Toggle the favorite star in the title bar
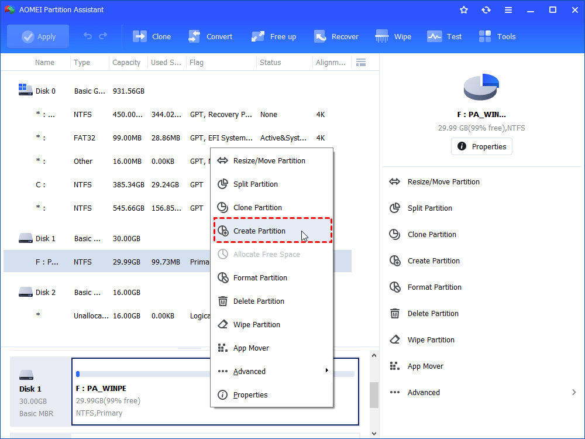This screenshot has height=439, width=585. point(463,9)
